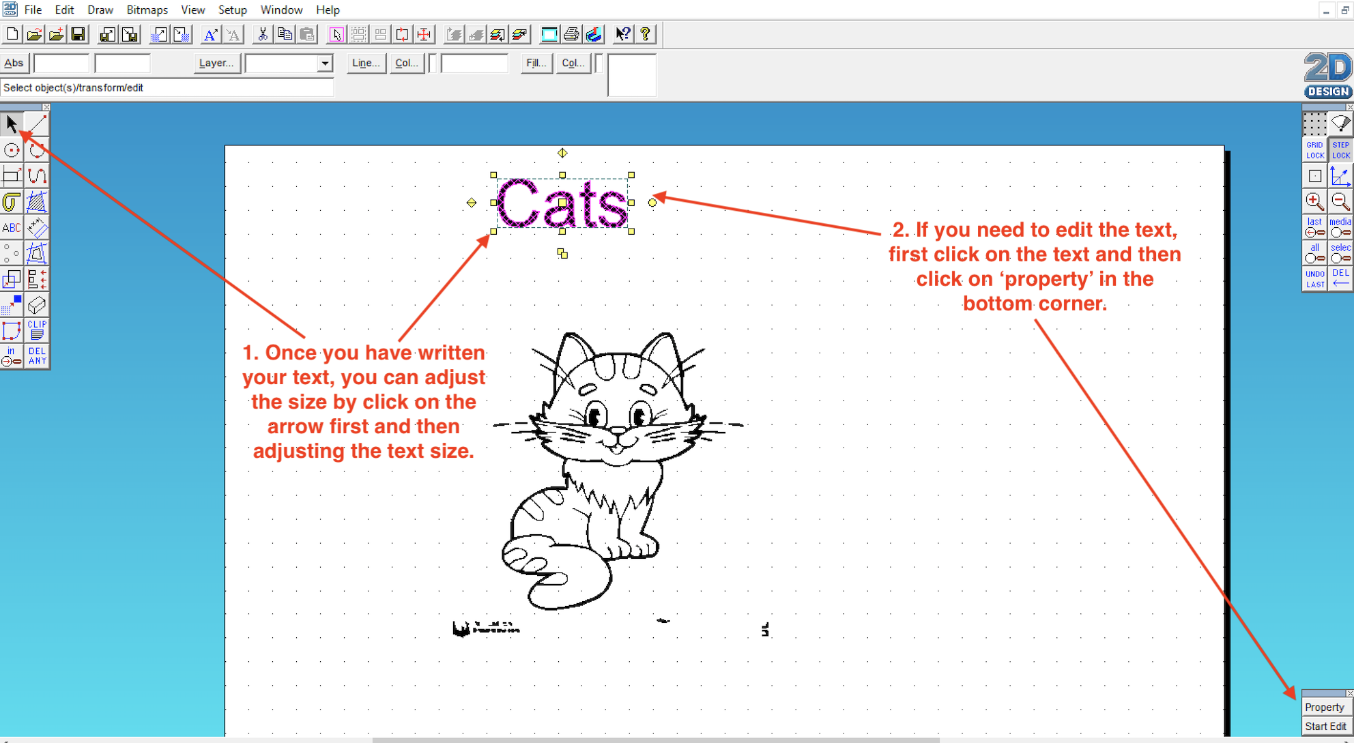This screenshot has height=743, width=1354.
Task: Open the Bitmaps menu
Action: [147, 10]
